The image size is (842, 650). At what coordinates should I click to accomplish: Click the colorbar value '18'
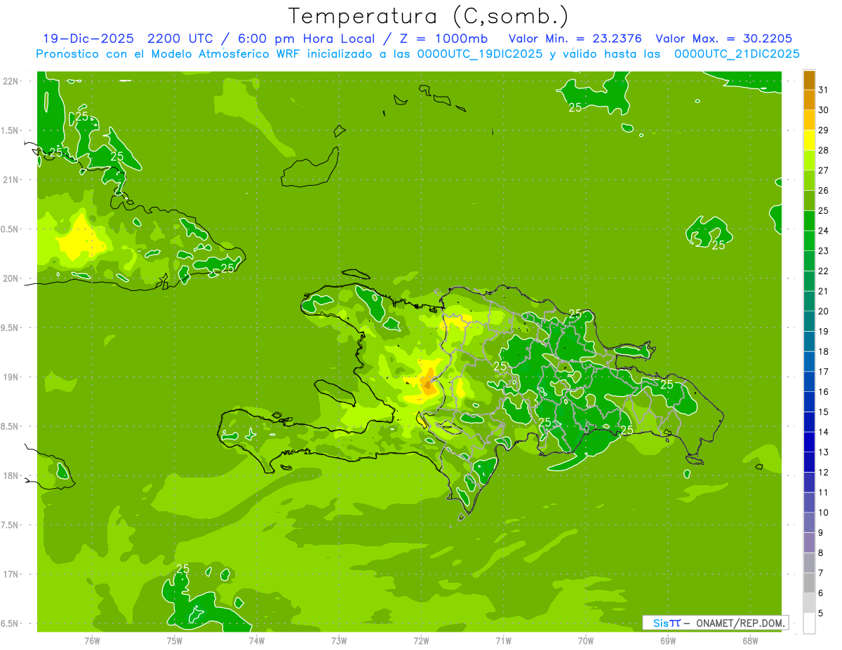[x=824, y=351]
